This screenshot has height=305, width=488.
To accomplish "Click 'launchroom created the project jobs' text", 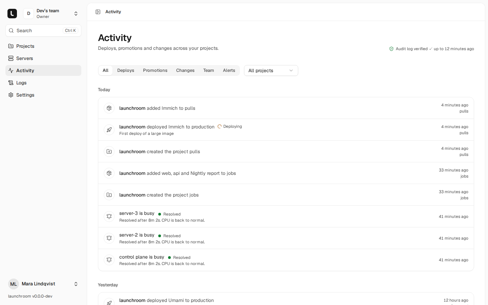I will coord(159,195).
